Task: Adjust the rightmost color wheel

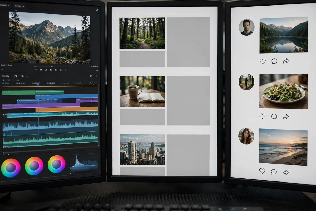Action: click(x=57, y=164)
